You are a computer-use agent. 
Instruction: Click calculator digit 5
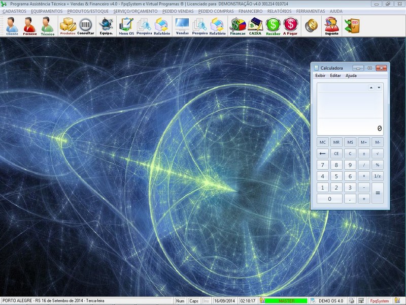pyautogui.click(x=336, y=176)
